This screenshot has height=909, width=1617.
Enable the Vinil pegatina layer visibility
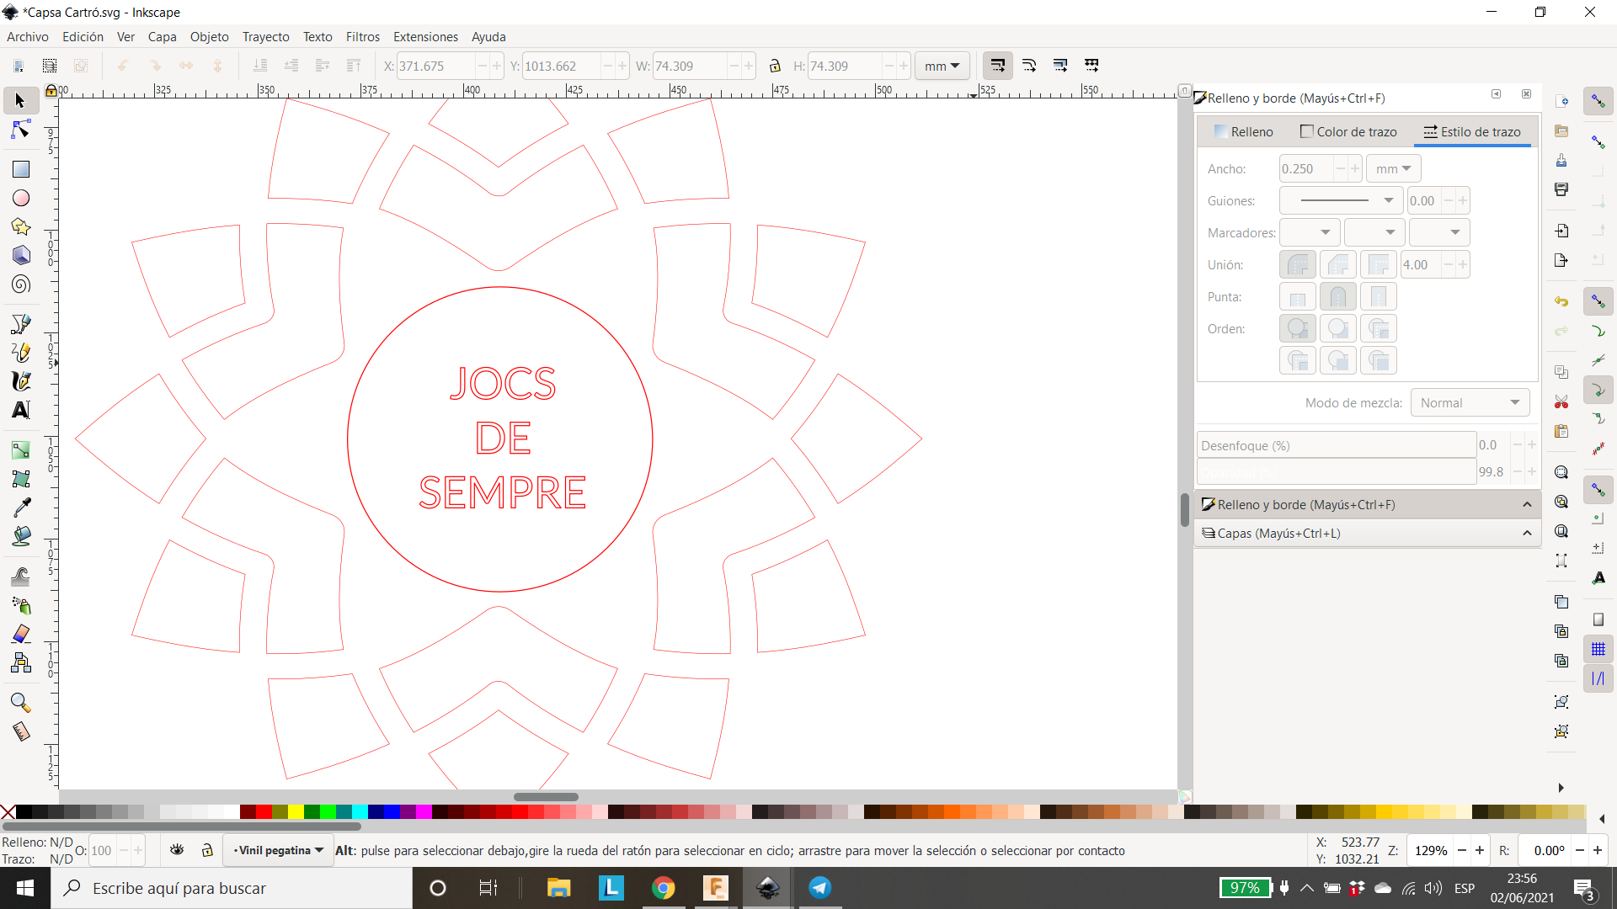pyautogui.click(x=177, y=850)
